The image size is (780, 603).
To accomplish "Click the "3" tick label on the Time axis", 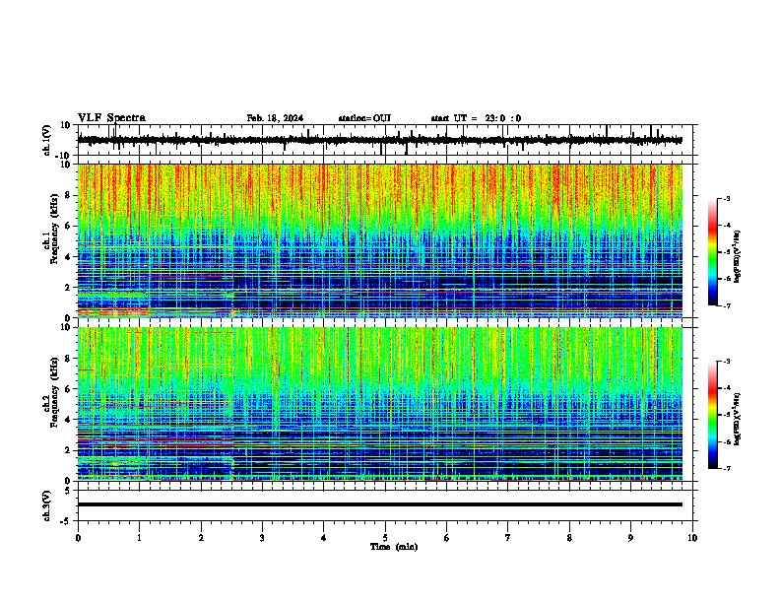I will tap(262, 538).
